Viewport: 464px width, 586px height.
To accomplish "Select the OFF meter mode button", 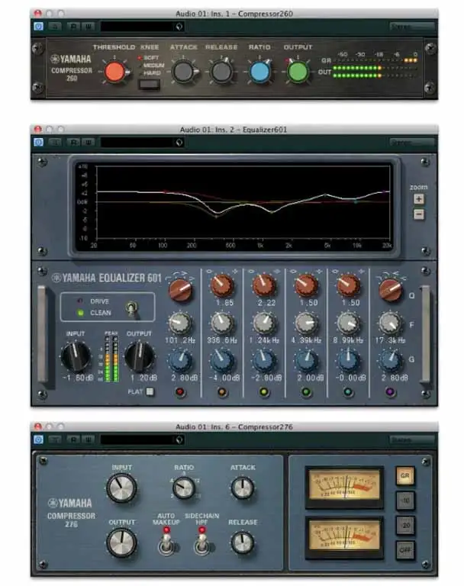I will point(405,550).
